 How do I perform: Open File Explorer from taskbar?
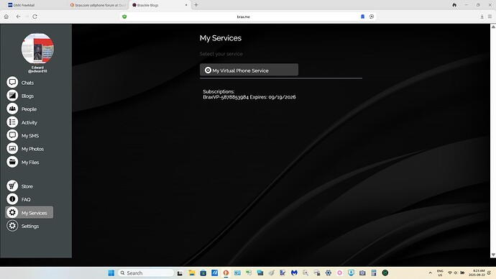(x=192, y=273)
